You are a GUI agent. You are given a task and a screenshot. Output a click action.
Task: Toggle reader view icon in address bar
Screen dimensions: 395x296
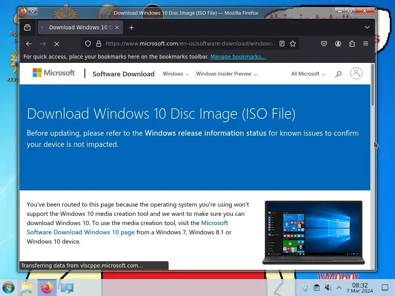point(282,44)
